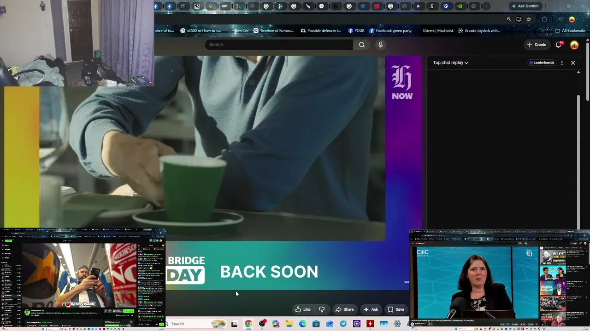Open the red lightning-bolt app on taskbar

tap(370, 324)
